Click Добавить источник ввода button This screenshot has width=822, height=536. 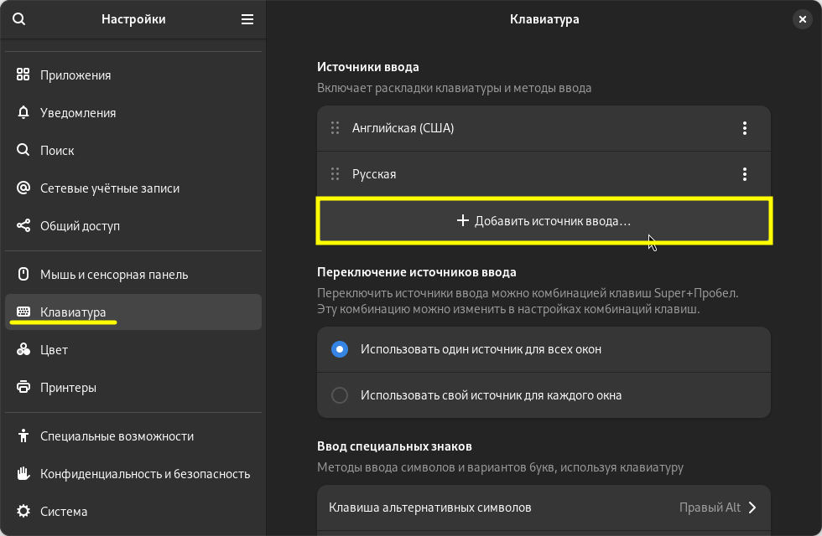544,221
